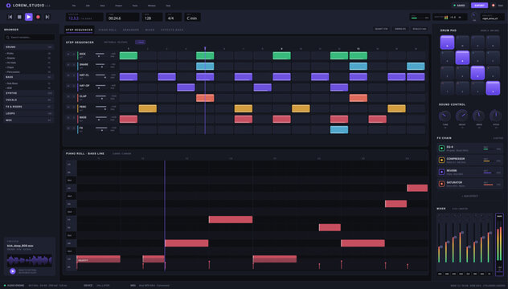Open the File menu

(x=74, y=6)
